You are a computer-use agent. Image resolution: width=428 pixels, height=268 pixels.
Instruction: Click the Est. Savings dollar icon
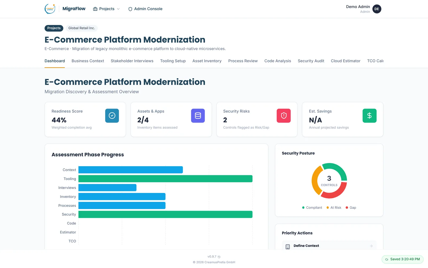tap(369, 116)
